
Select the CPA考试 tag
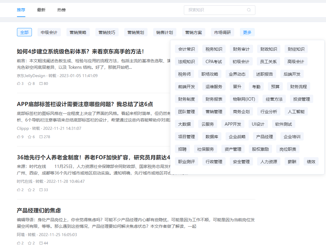tap(214, 62)
